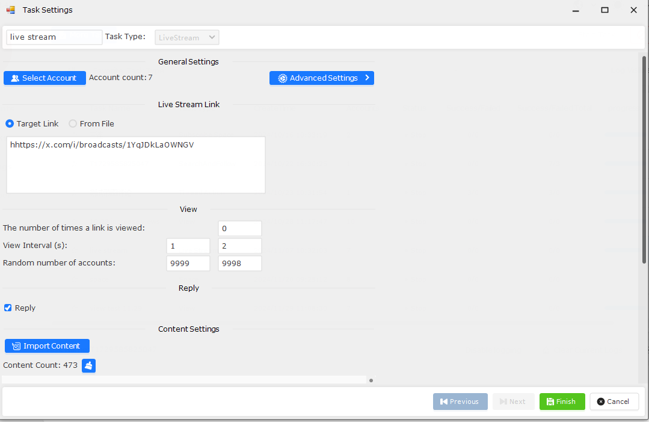Open the Task Type dropdown
This screenshot has width=649, height=422.
pos(186,37)
